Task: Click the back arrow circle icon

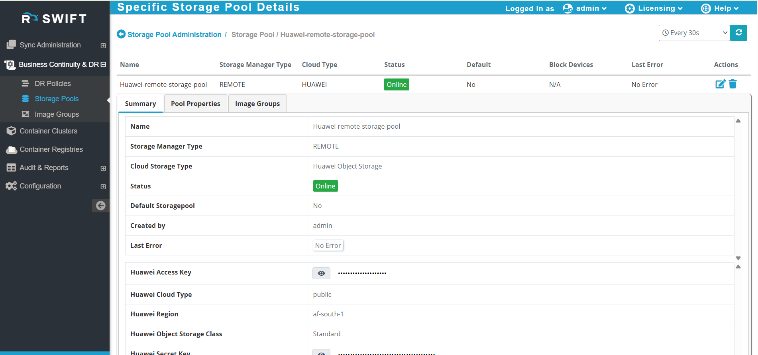Action: pos(121,34)
